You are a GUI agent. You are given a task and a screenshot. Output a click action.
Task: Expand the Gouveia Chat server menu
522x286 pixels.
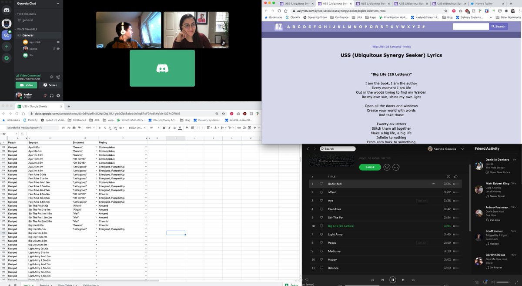[58, 3]
